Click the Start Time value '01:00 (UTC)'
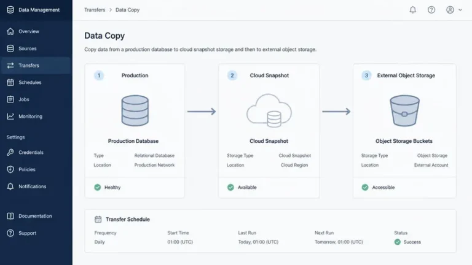 pyautogui.click(x=180, y=242)
